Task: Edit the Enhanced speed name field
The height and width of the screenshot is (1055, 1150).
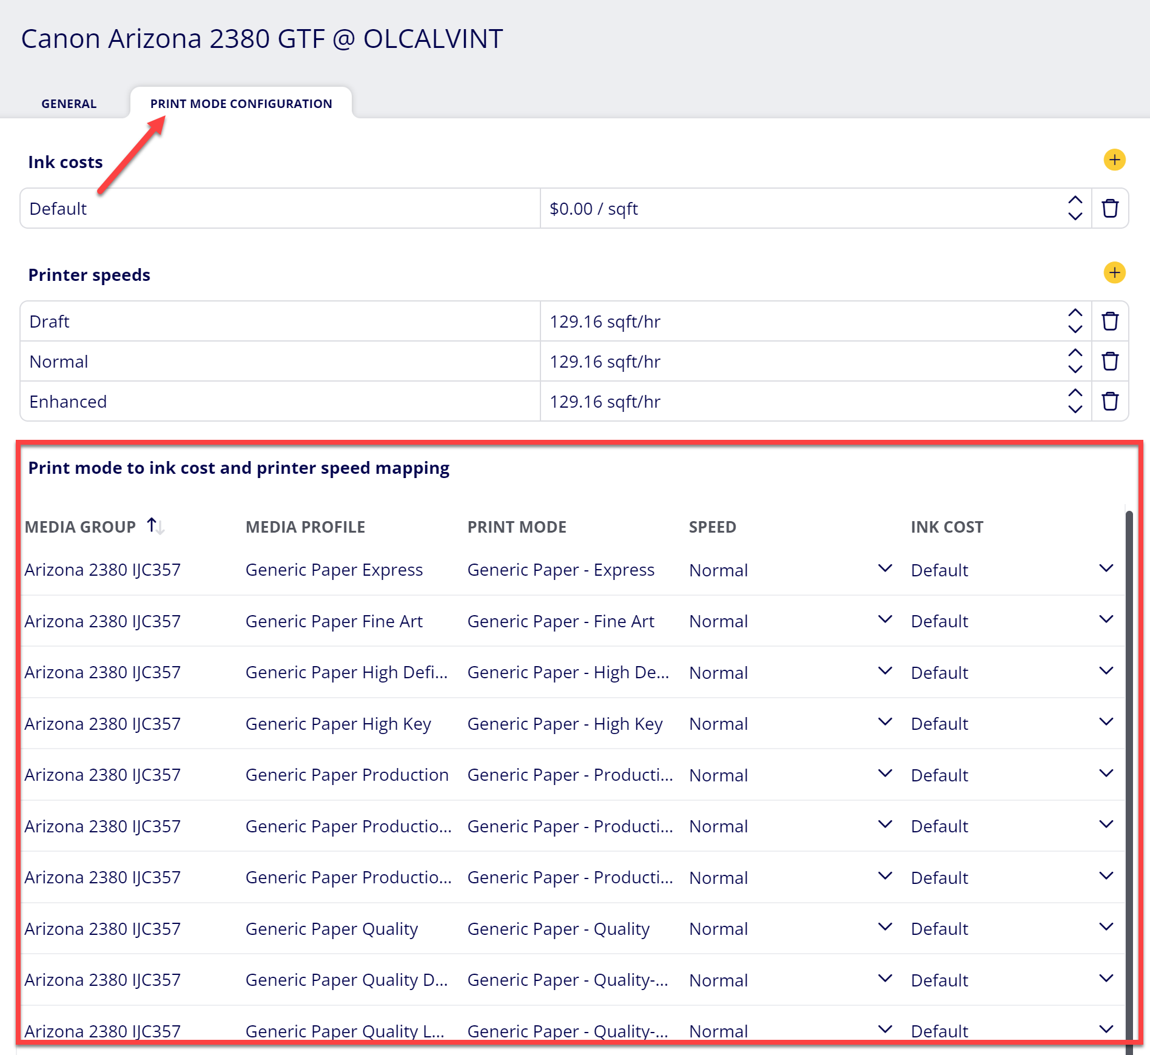Action: coord(280,401)
